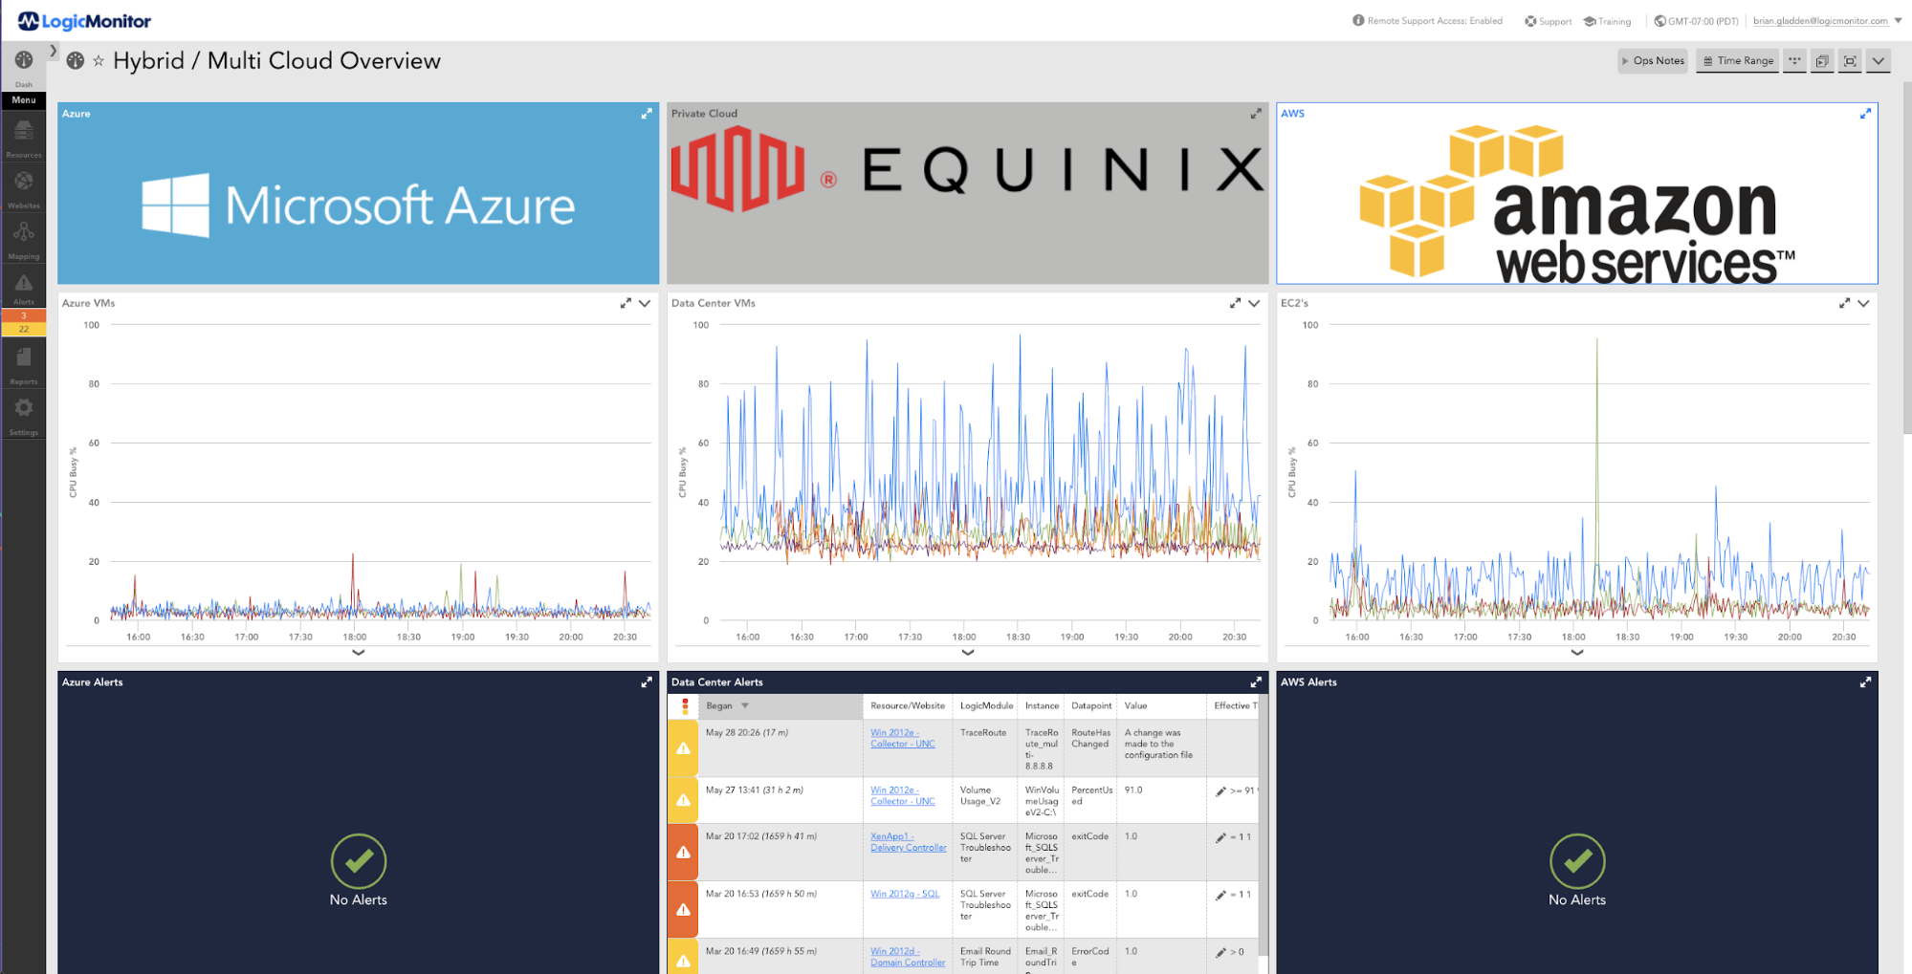Open EC2's widget options chevron
This screenshot has height=974, width=1912.
(x=1863, y=303)
